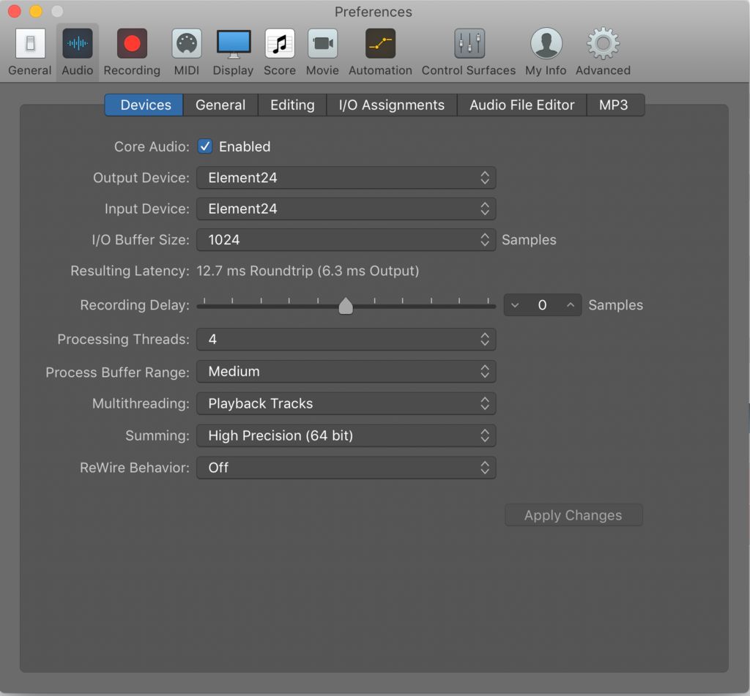
Task: Disable the Core Audio Enabled checkbox
Action: point(205,146)
